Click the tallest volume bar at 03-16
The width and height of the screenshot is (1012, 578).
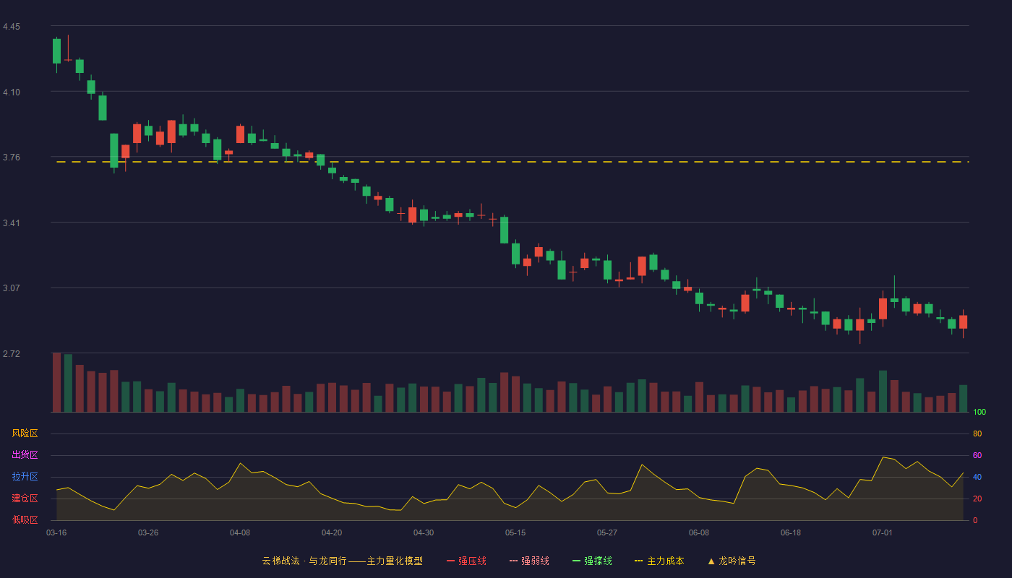click(56, 382)
